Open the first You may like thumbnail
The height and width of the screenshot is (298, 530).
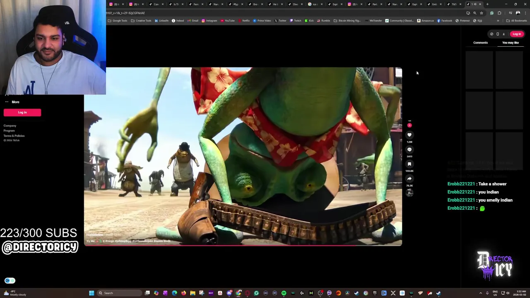pyautogui.click(x=479, y=70)
